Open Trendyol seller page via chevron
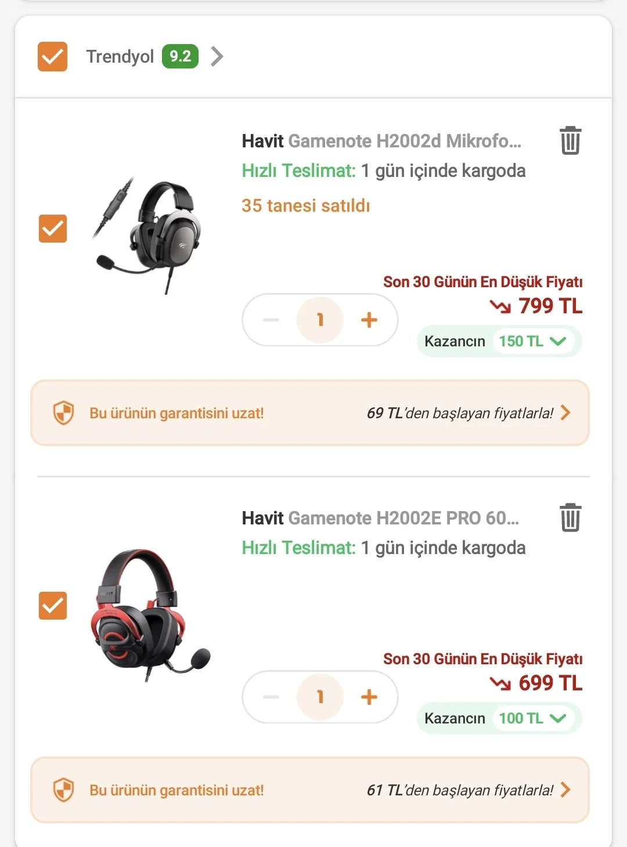 click(x=217, y=56)
